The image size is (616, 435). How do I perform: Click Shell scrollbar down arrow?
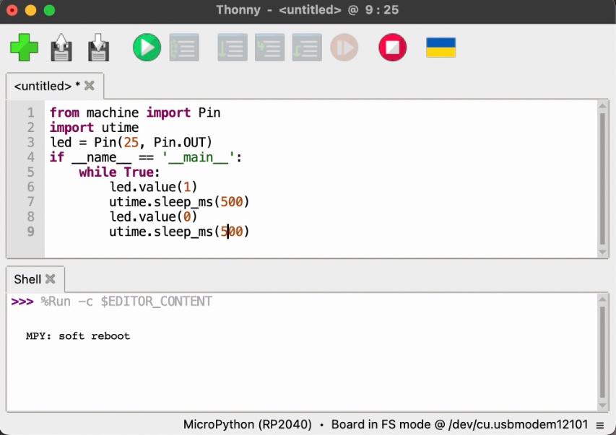(x=602, y=405)
